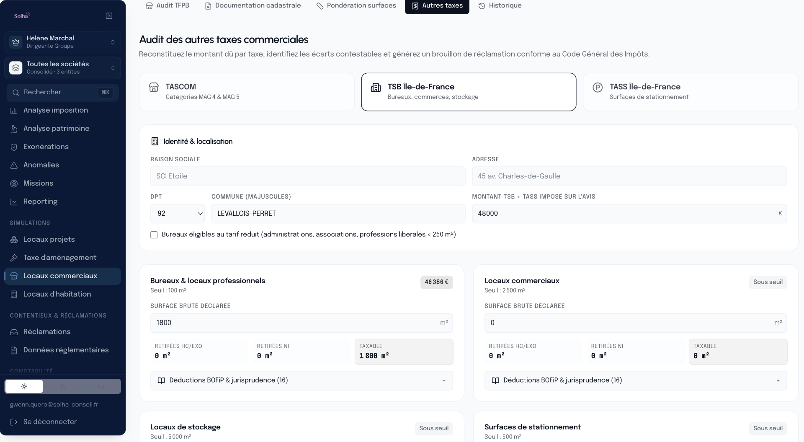Viewport: 804px width, 442px height.
Task: Click Retirées HC/EXO value under Bureaux
Action: [x=162, y=356]
